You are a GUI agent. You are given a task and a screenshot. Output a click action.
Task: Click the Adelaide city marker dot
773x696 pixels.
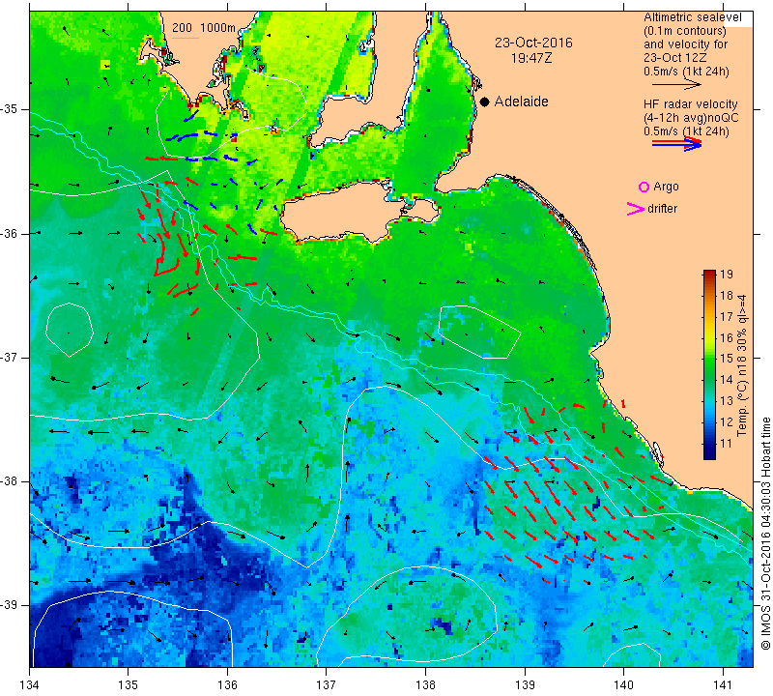tap(485, 101)
